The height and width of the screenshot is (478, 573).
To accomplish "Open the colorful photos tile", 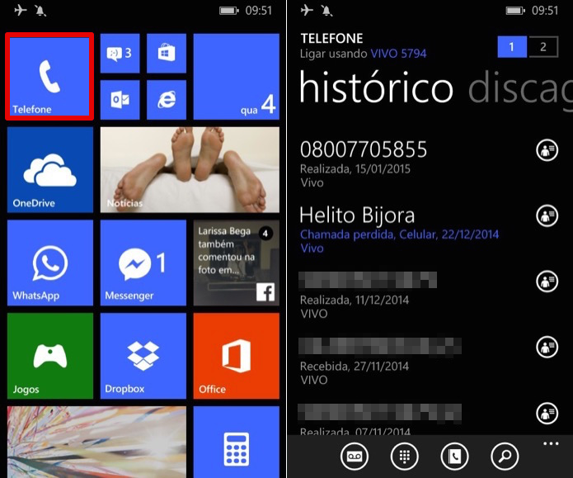I will (x=96, y=442).
